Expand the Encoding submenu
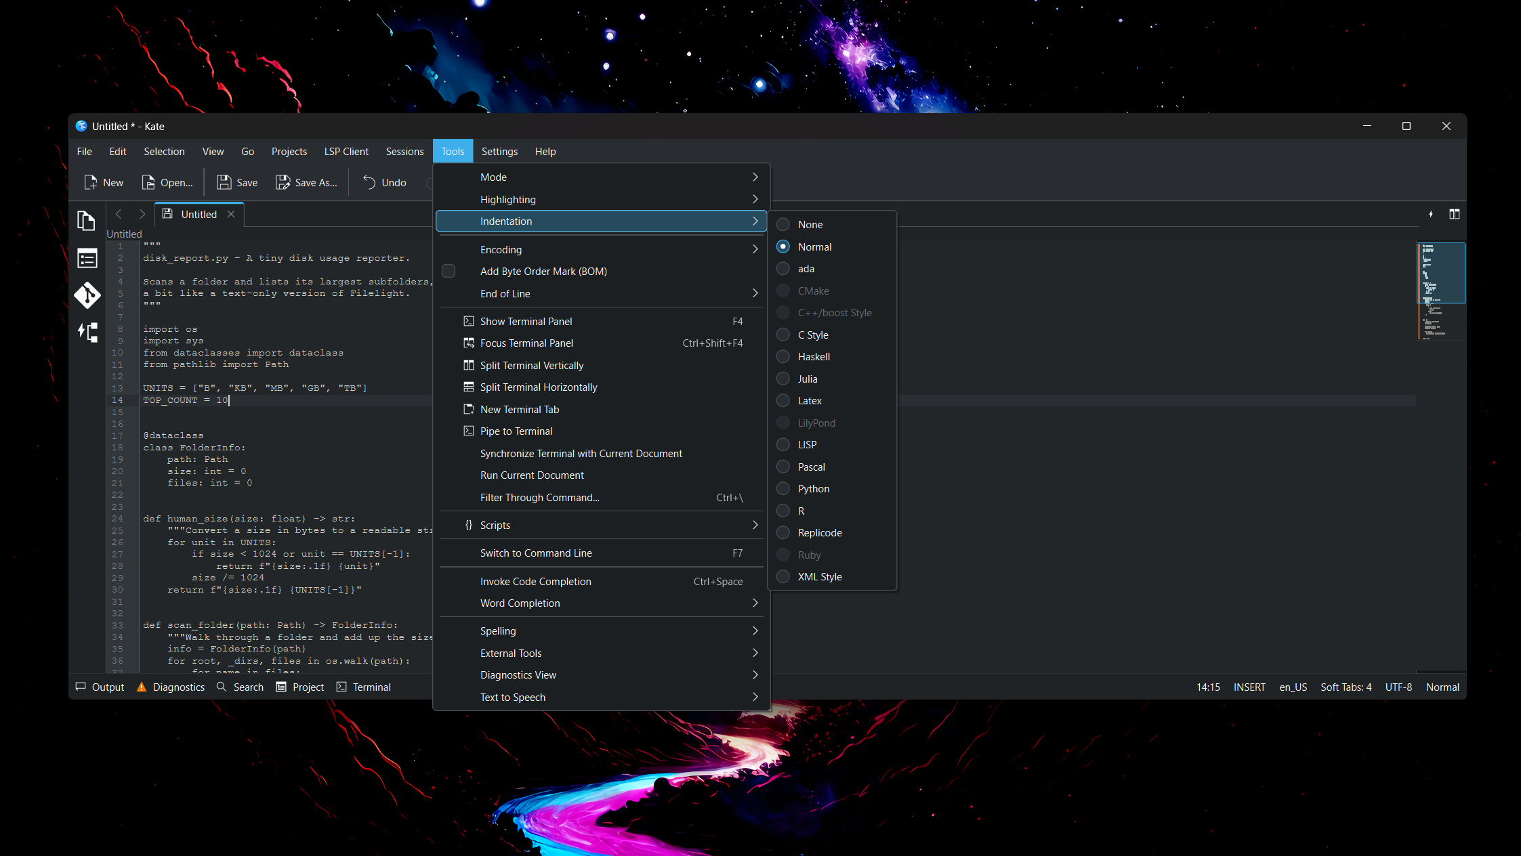 (x=601, y=249)
